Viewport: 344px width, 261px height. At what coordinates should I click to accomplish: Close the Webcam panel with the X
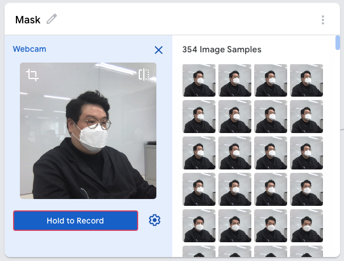click(x=159, y=50)
